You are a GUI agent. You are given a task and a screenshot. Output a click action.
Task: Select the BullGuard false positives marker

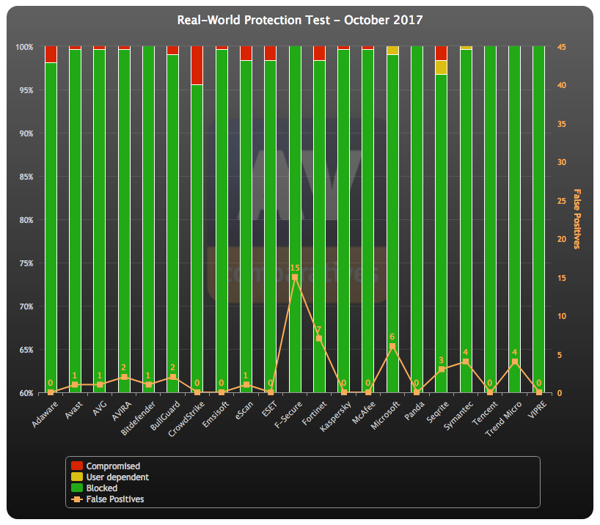point(172,377)
